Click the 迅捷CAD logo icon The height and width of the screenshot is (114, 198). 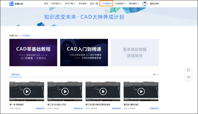pos(12,4)
